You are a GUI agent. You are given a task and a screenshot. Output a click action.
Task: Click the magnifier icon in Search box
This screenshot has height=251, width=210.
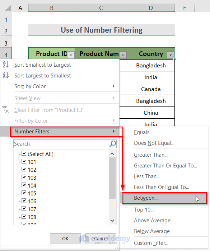tap(113, 143)
